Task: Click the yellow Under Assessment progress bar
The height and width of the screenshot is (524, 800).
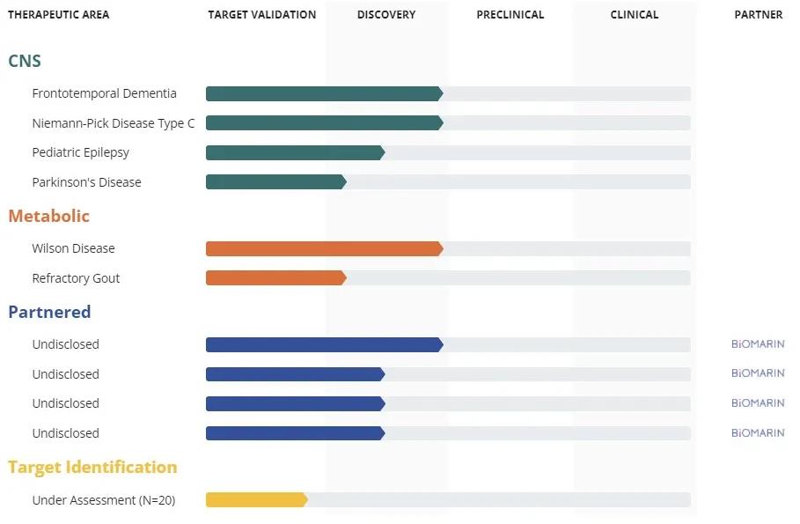Action: click(x=256, y=500)
